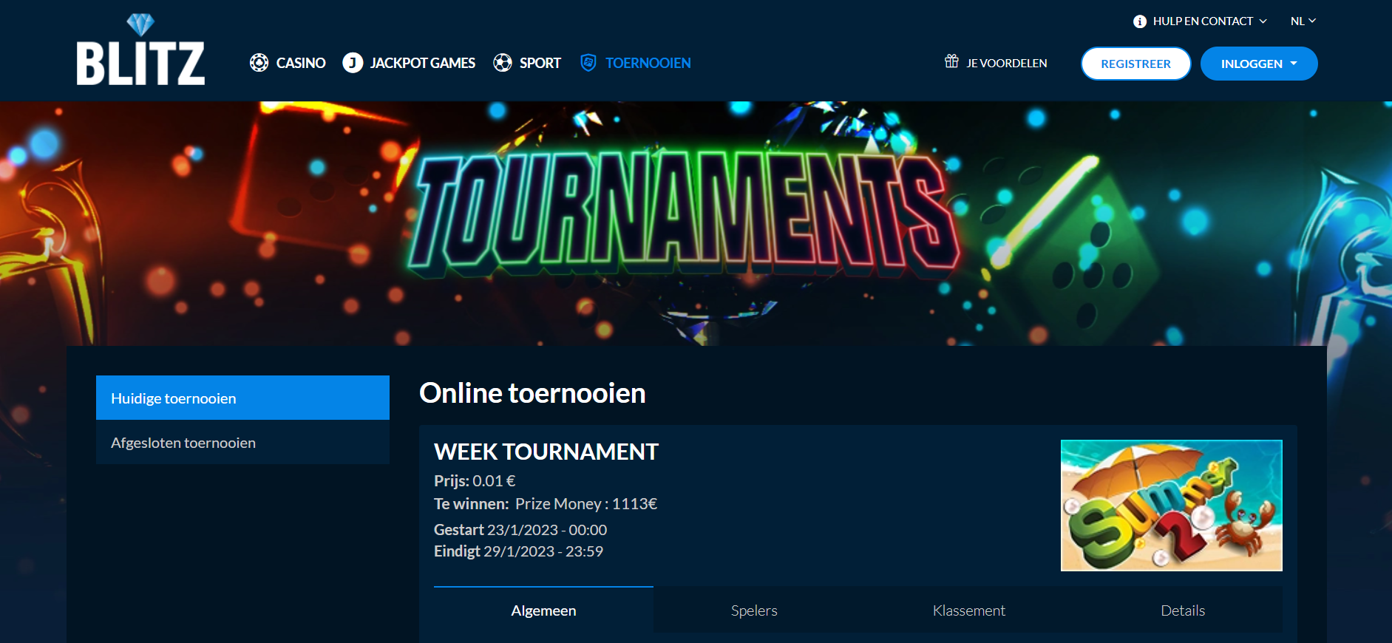1392x643 pixels.
Task: Click the info circle icon
Action: coord(1140,21)
